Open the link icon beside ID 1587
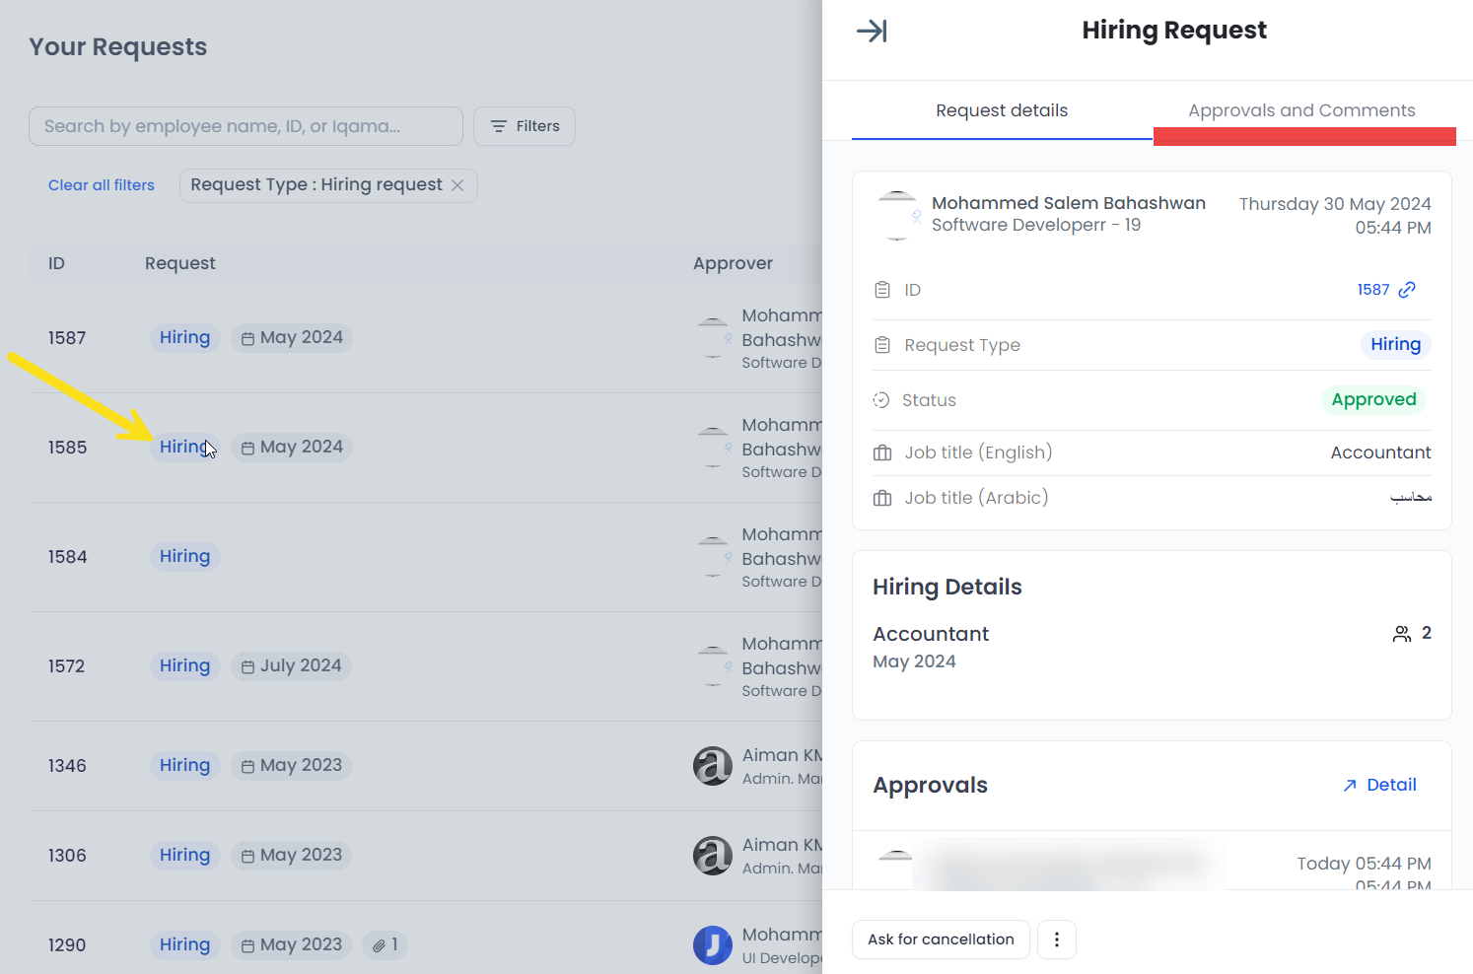This screenshot has width=1473, height=974. (x=1409, y=290)
